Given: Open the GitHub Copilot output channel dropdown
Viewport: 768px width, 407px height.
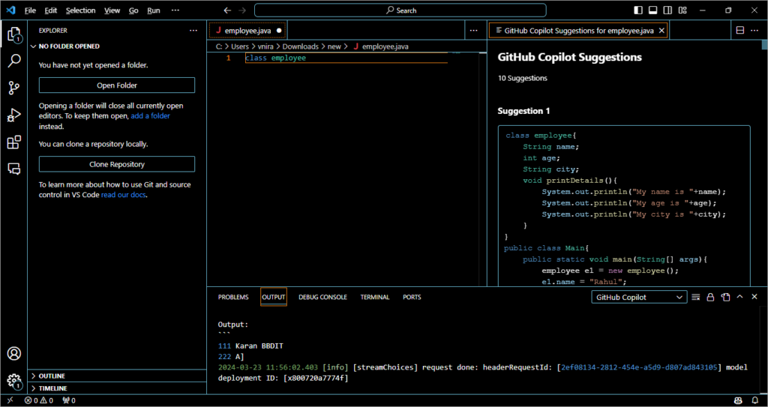Looking at the screenshot, I should coord(638,298).
